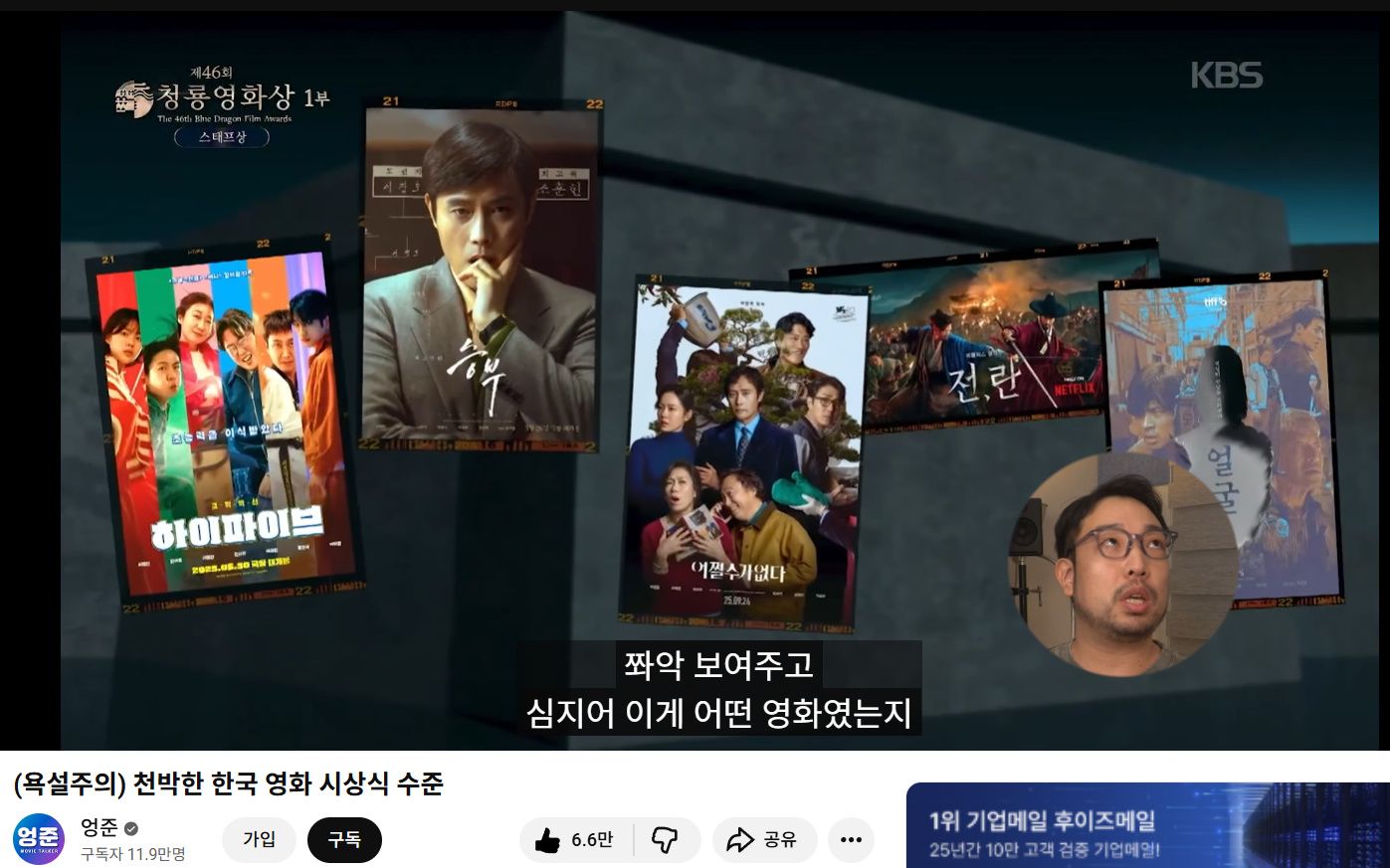Subscribe with the 구독 button
Screen dimensions: 1390x868
344,840
